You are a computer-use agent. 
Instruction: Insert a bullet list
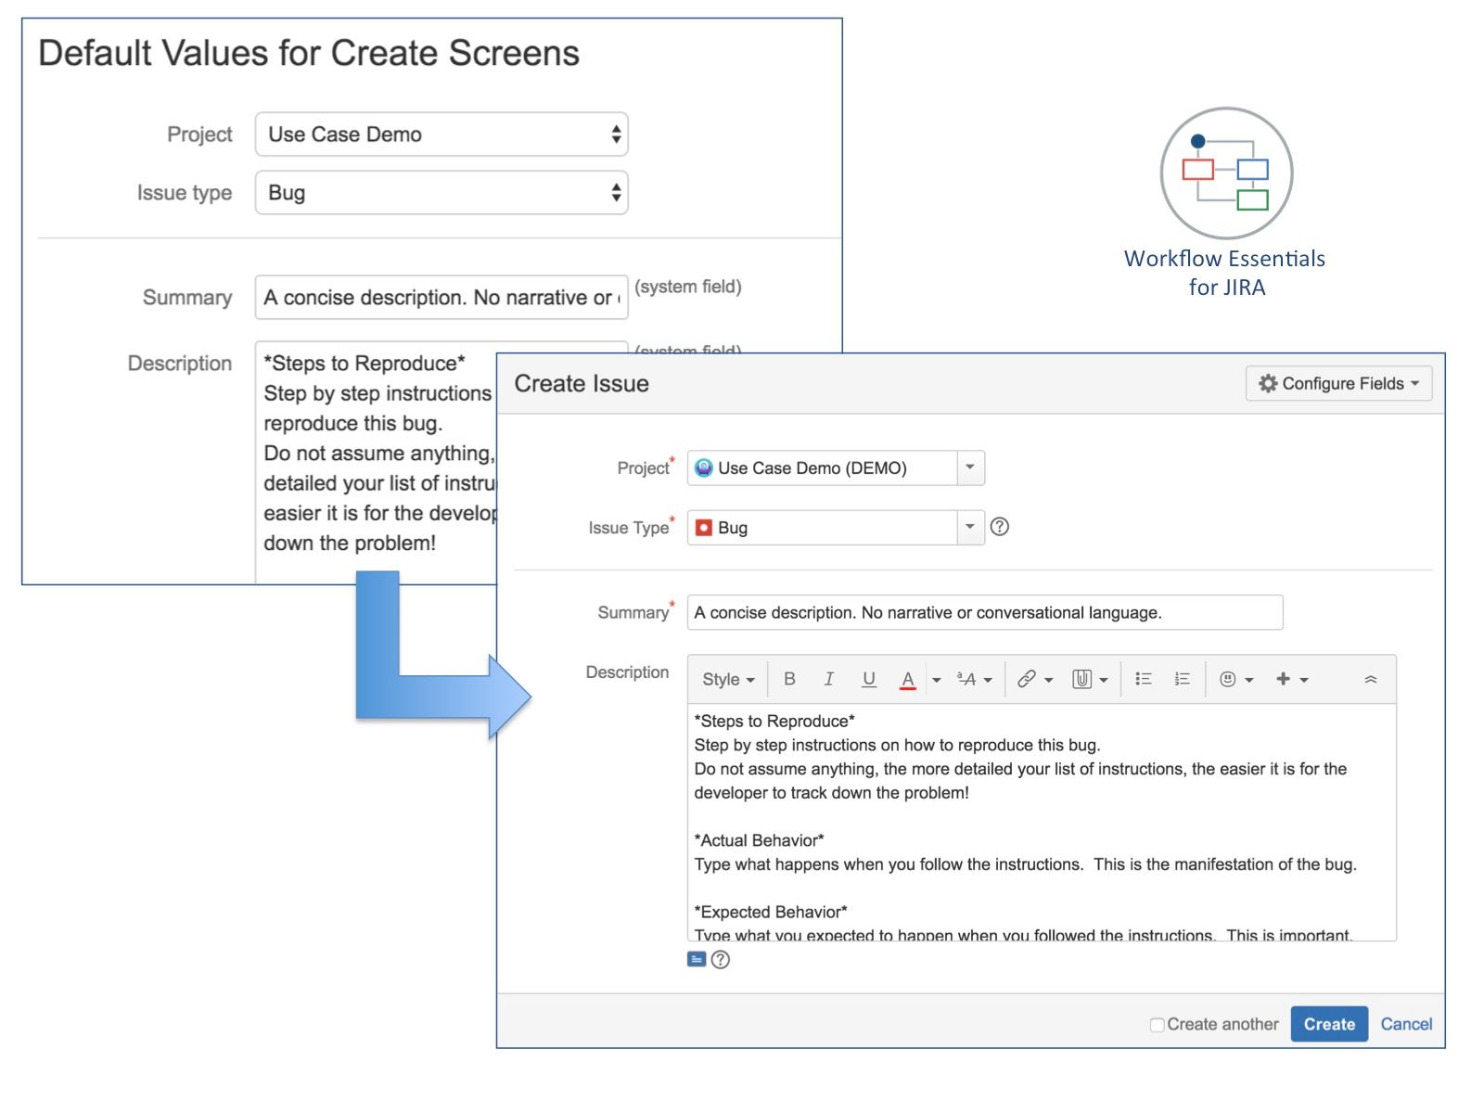pos(1144,679)
